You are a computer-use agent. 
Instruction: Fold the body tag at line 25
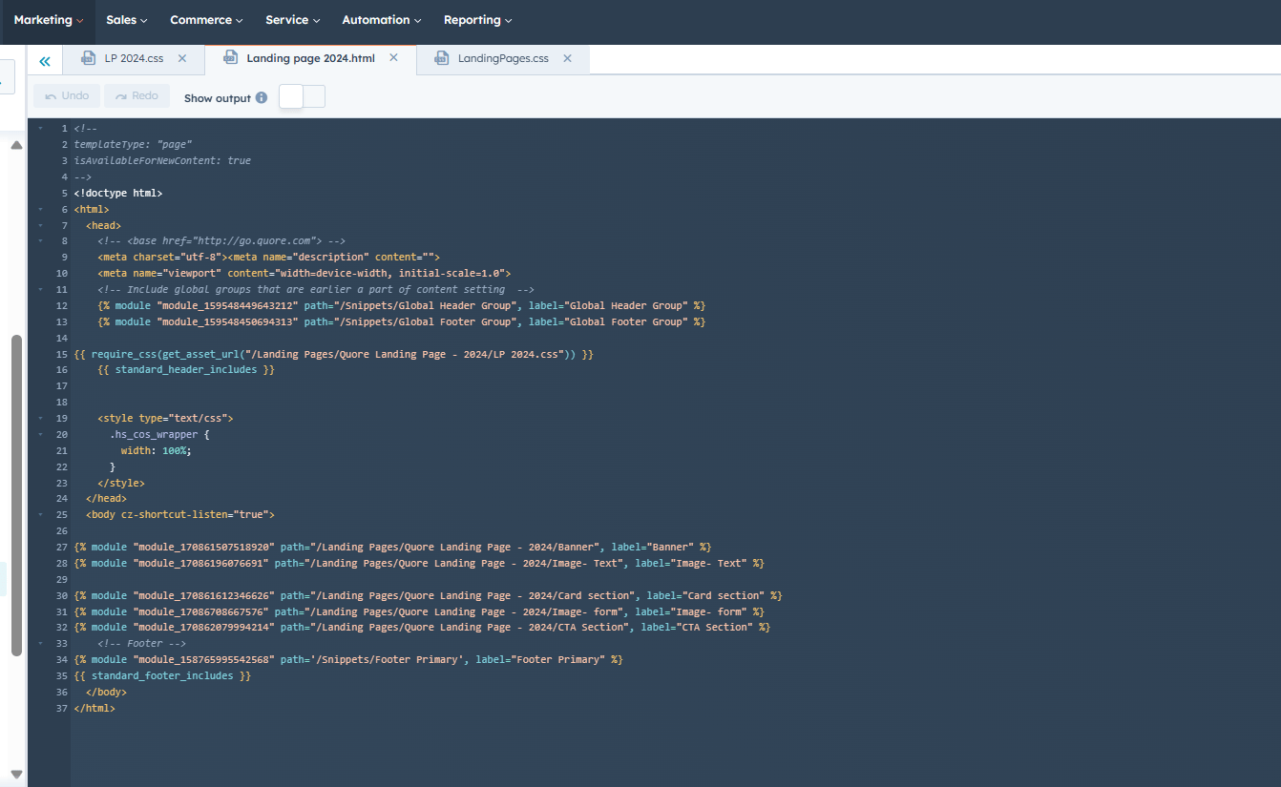[40, 514]
